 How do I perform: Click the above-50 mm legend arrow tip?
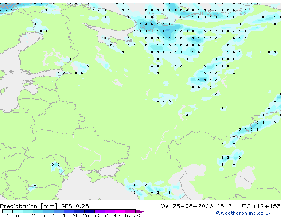tap(140, 211)
